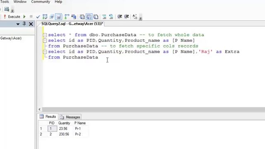Toggle Include Actual Execution Plan icon
This screenshot has height=149, width=265.
(x=67, y=17)
